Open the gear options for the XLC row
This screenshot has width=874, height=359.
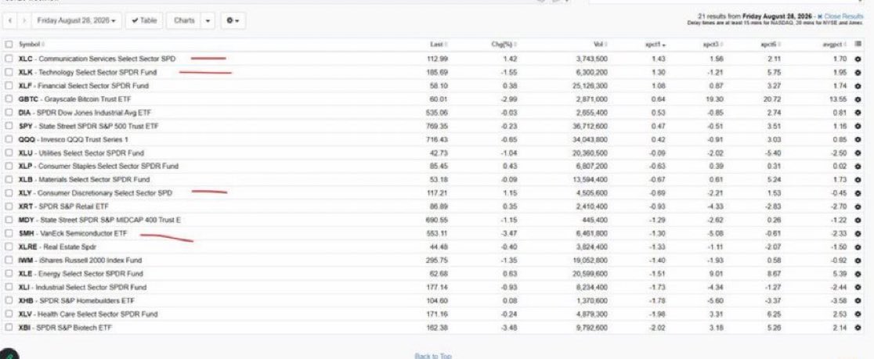(858, 59)
